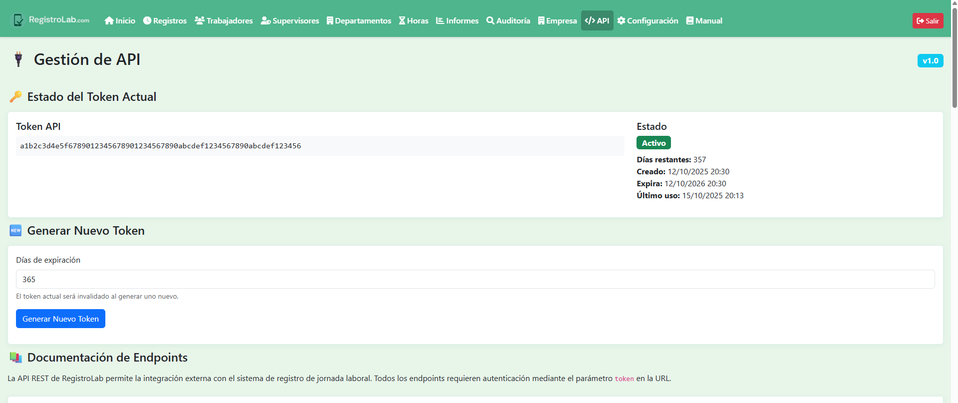Click the books icon by Documentación de Endpoints
Viewport: 958px width, 403px height.
click(15, 358)
